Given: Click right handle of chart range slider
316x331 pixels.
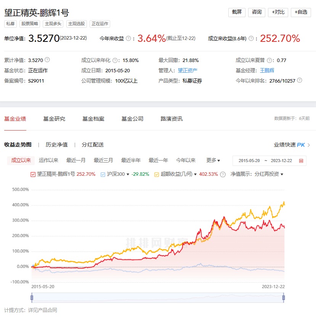Looking at the screenshot, I should pos(284,298).
